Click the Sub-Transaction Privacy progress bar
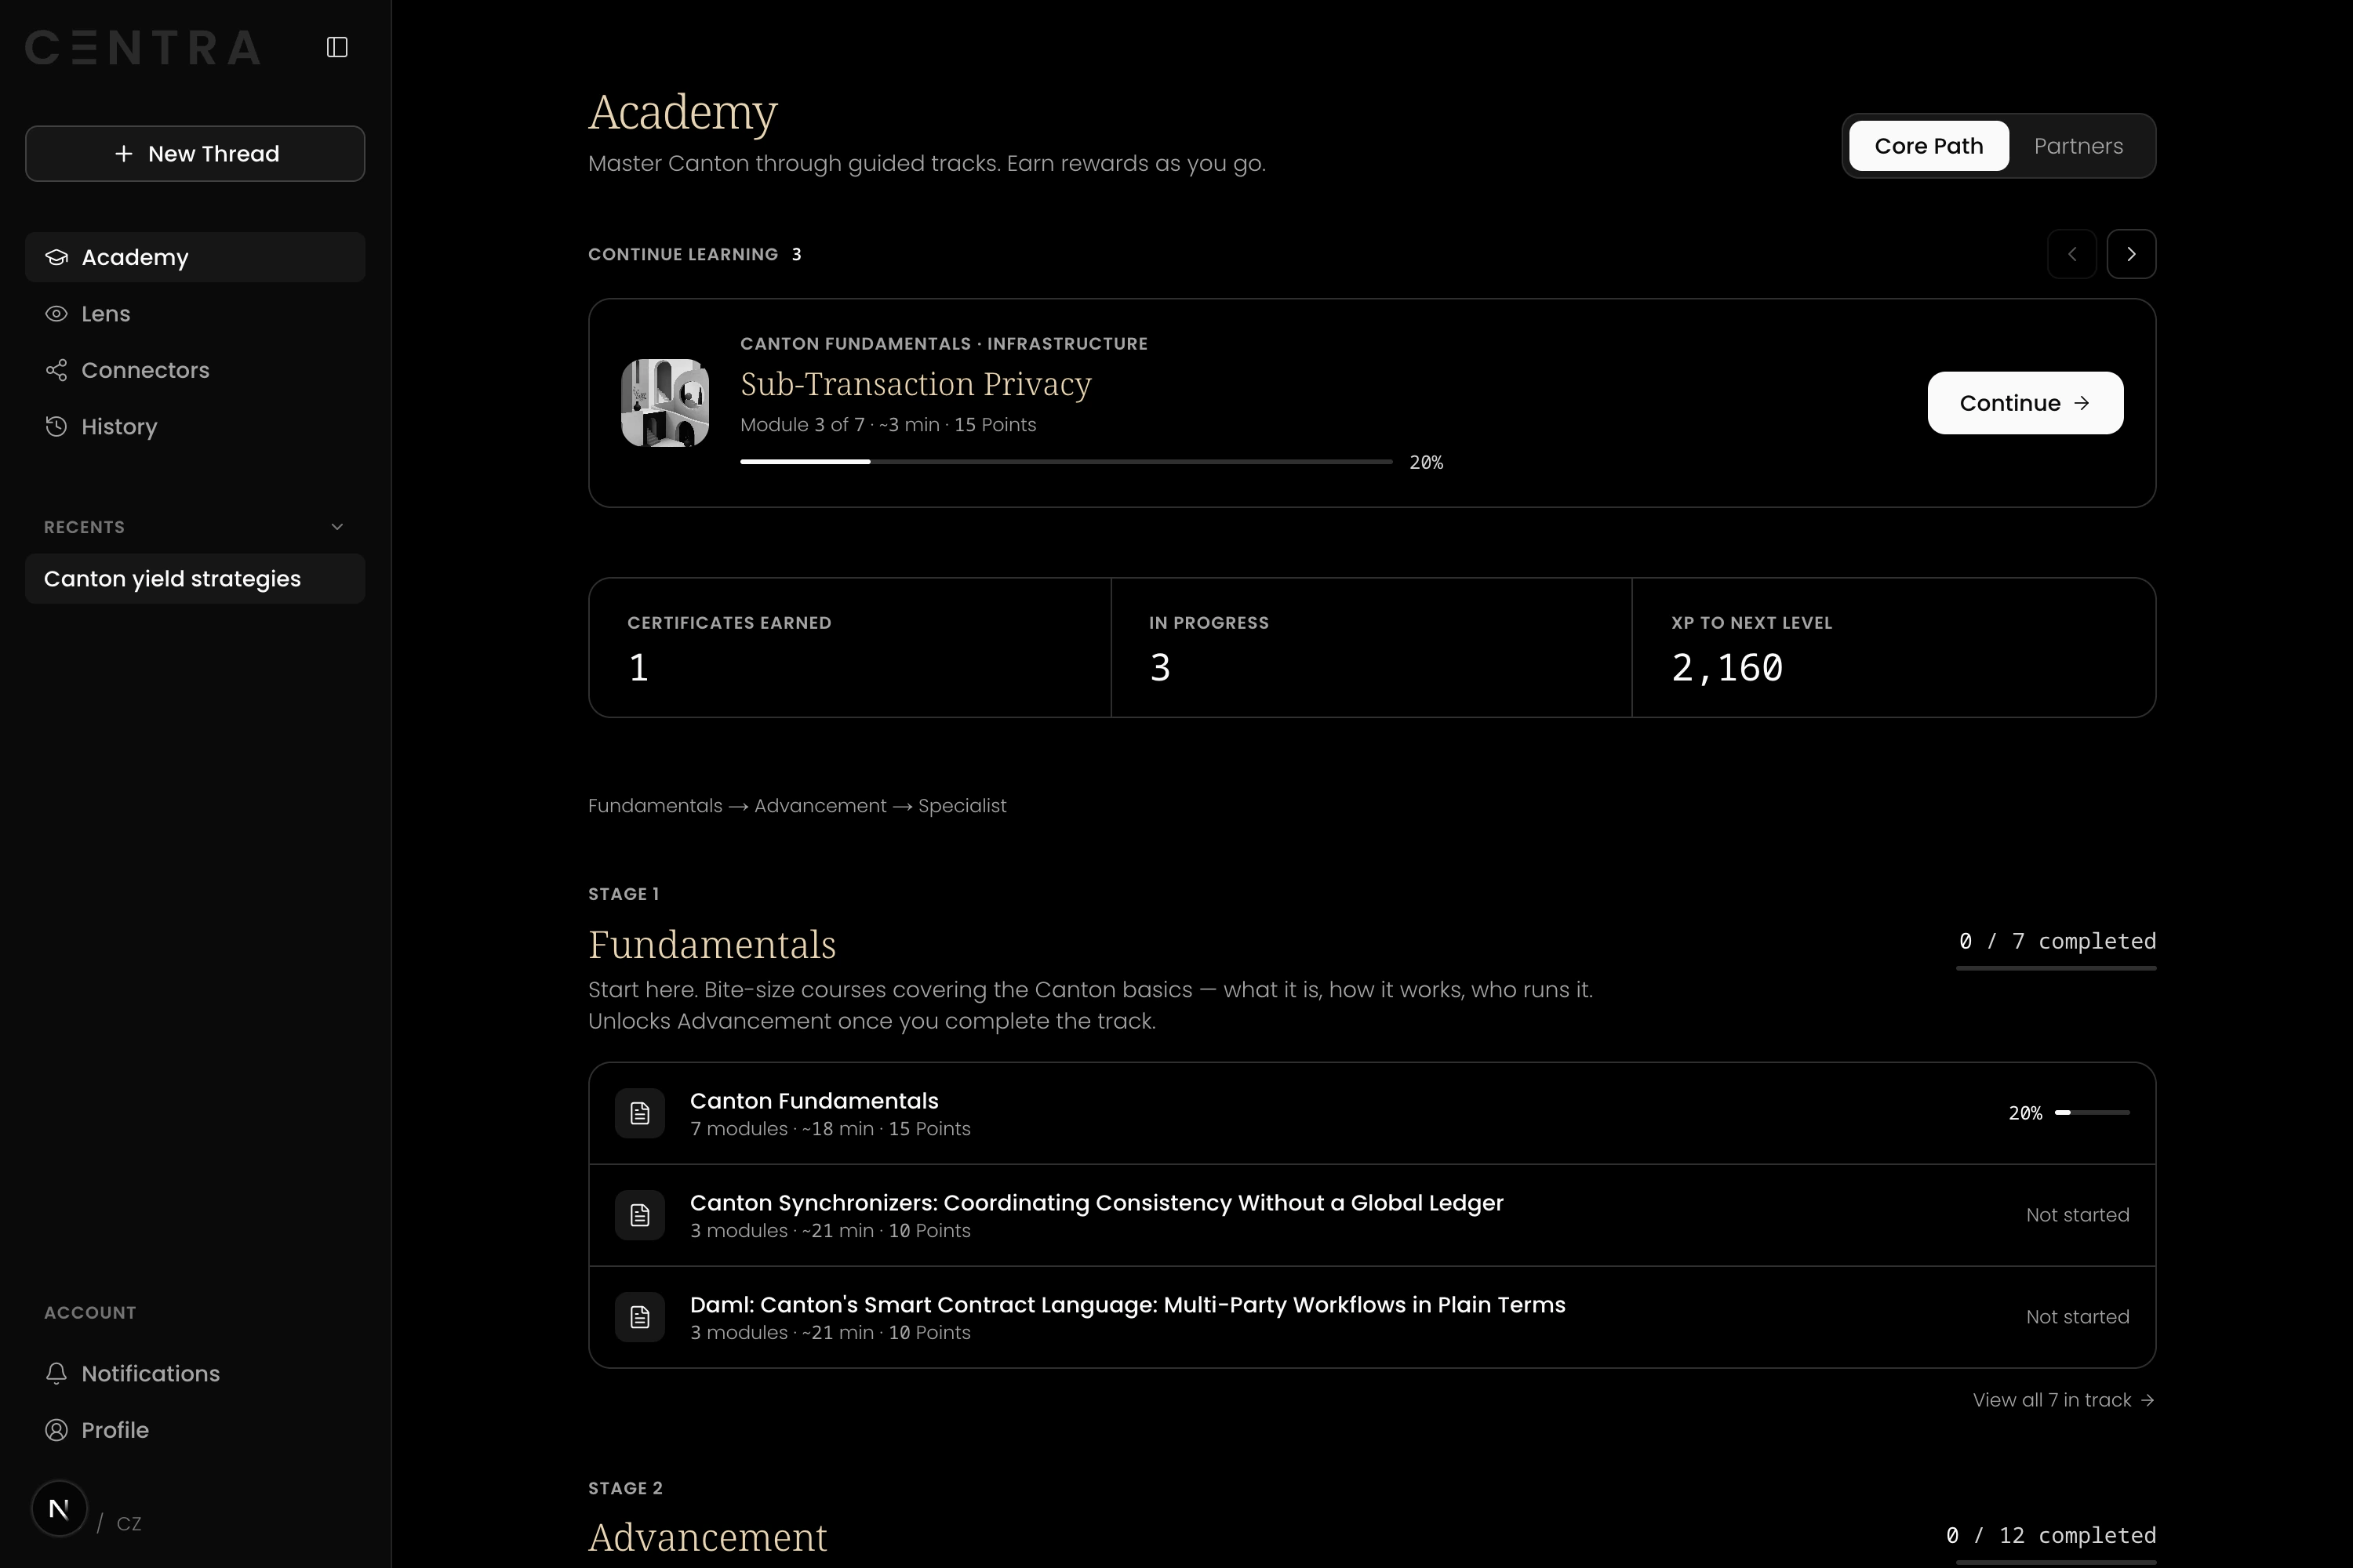Screen dimensions: 2353x1568 [1067, 461]
